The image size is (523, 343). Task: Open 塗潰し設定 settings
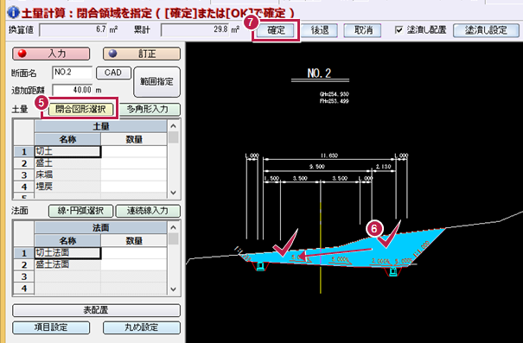click(x=486, y=30)
